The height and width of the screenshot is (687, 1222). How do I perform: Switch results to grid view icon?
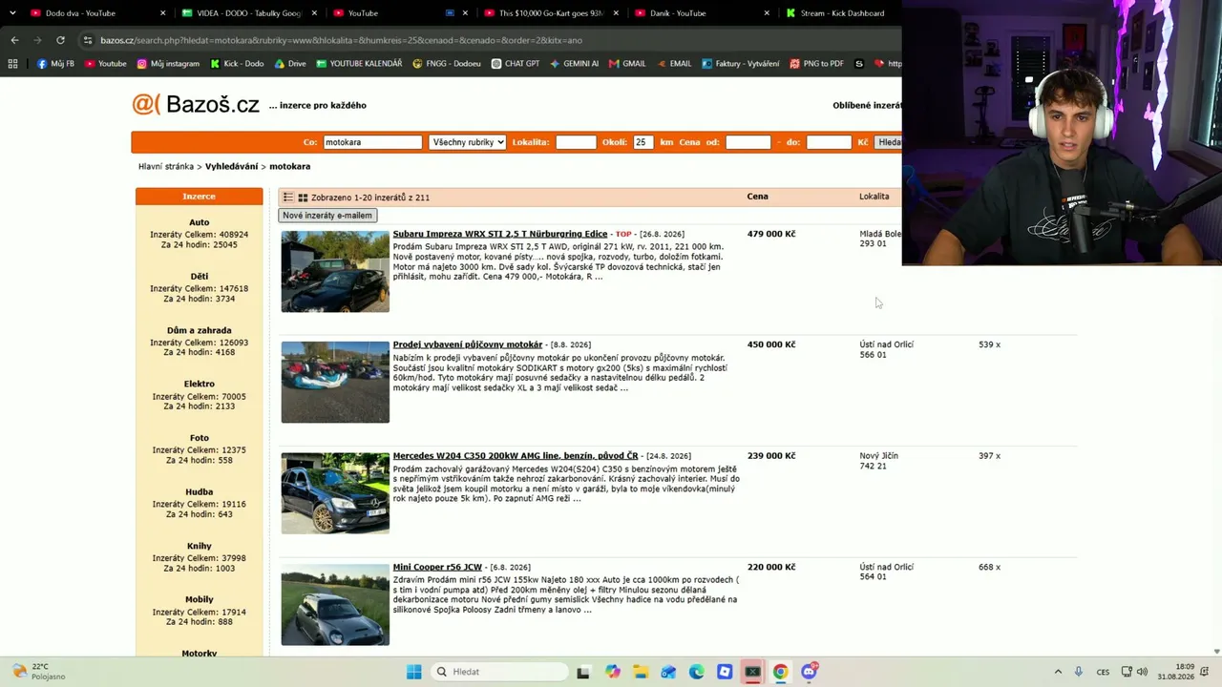(x=303, y=198)
